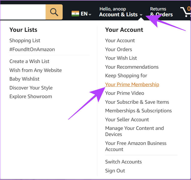Viewport: 191px width, 180px height.
Task: Open Your Wish List
Action: 121,58
